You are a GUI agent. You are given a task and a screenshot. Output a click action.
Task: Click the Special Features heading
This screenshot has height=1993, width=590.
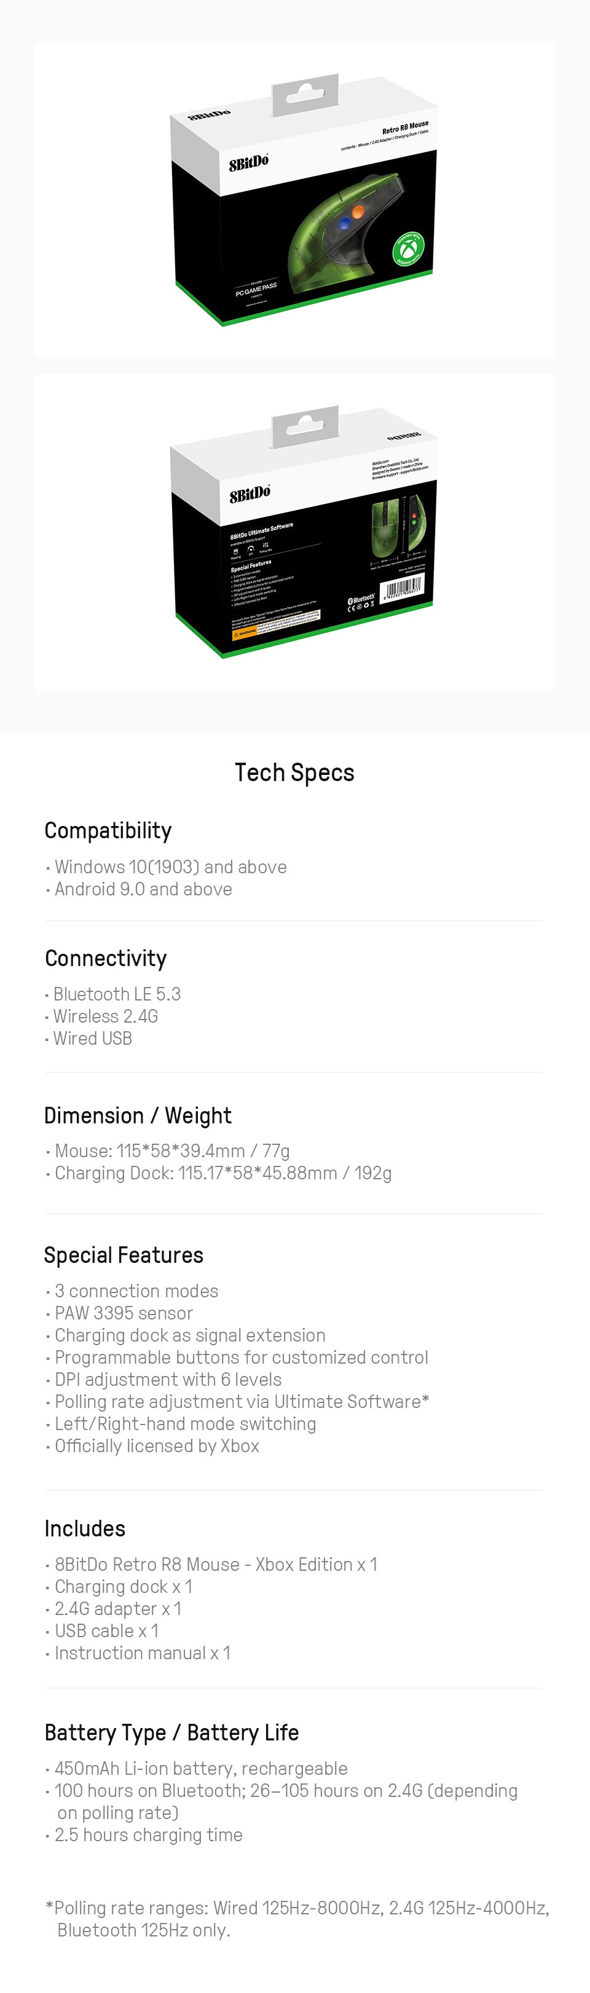coord(124,1254)
